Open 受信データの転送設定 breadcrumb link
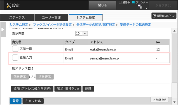Image resolution: width=178 pixels, height=105 pixels. coord(135,25)
